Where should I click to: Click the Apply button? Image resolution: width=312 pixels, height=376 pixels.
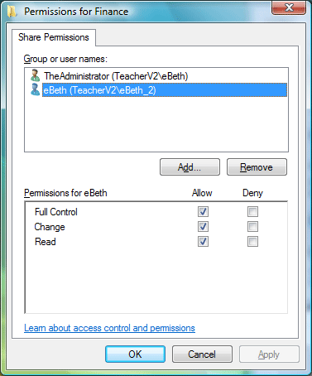[269, 354]
